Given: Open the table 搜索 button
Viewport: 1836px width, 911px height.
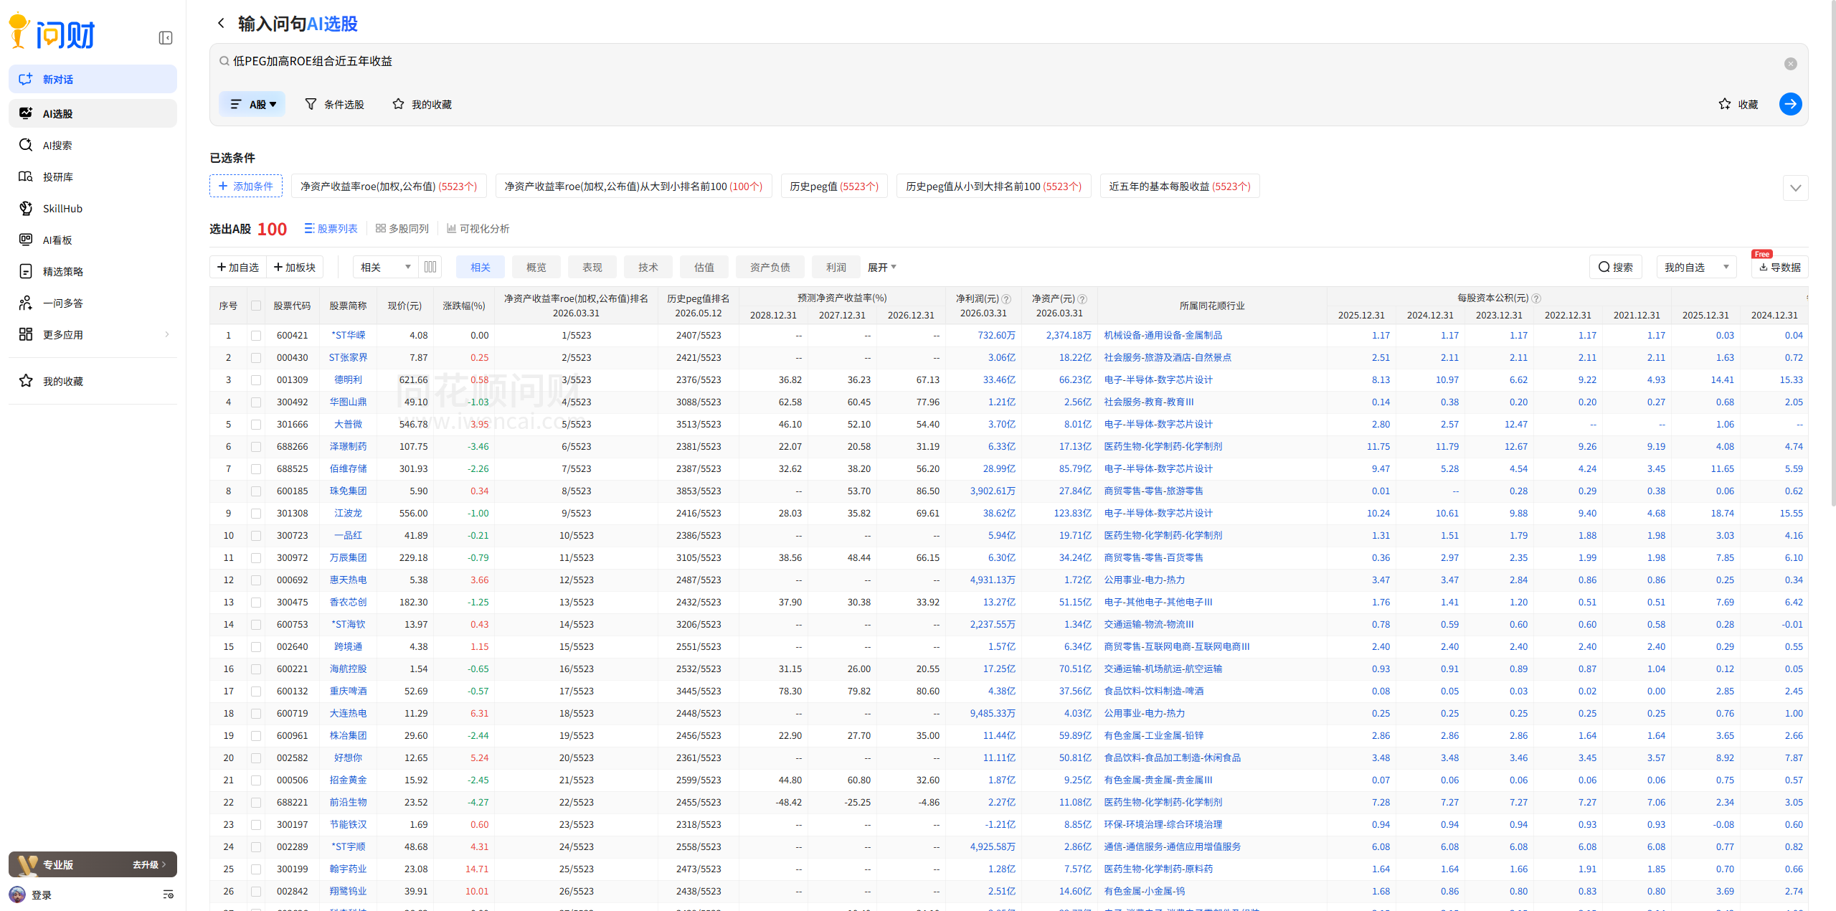Looking at the screenshot, I should tap(1615, 267).
